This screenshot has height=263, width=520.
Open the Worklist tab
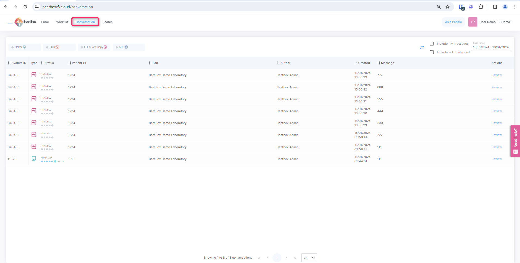62,22
